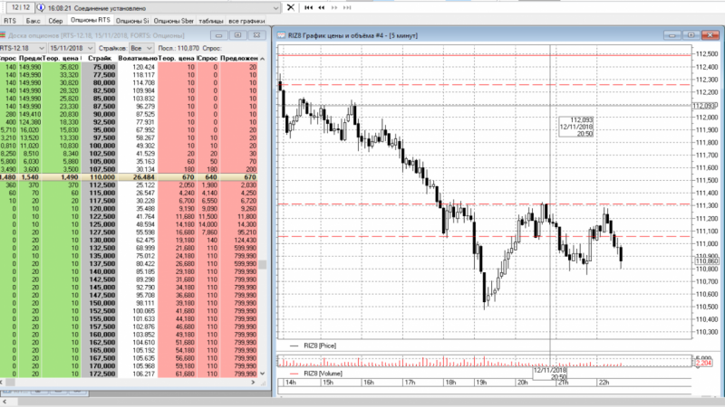Switch to the RTS tab
The height and width of the screenshot is (407, 725).
(x=10, y=21)
